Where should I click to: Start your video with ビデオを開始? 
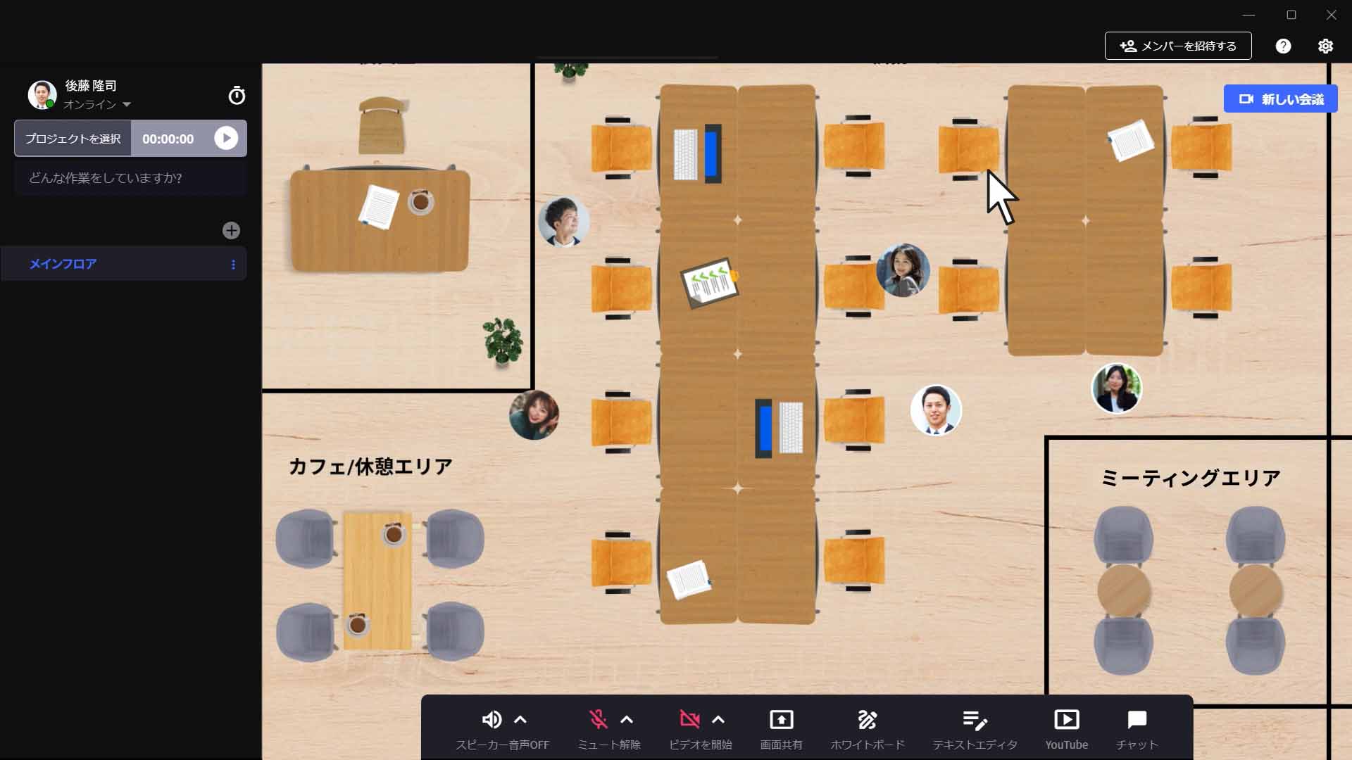point(689,719)
